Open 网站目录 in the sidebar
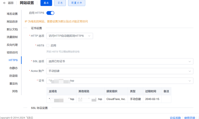 pyautogui.click(x=12, y=22)
